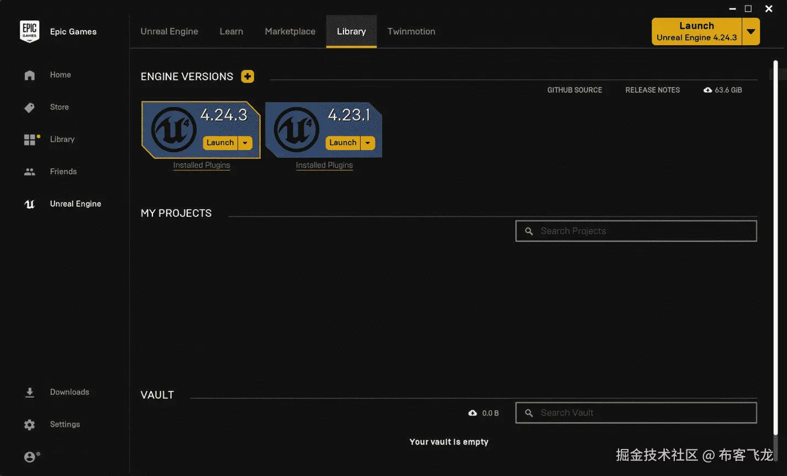Image resolution: width=787 pixels, height=476 pixels.
Task: Open Installed Plugins for 4.24.3
Action: tap(202, 165)
